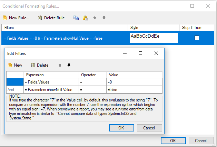Image resolution: width=217 pixels, height=147 pixels.
Task: Open the AaBbCcDdEe style preview
Action: (x=154, y=38)
